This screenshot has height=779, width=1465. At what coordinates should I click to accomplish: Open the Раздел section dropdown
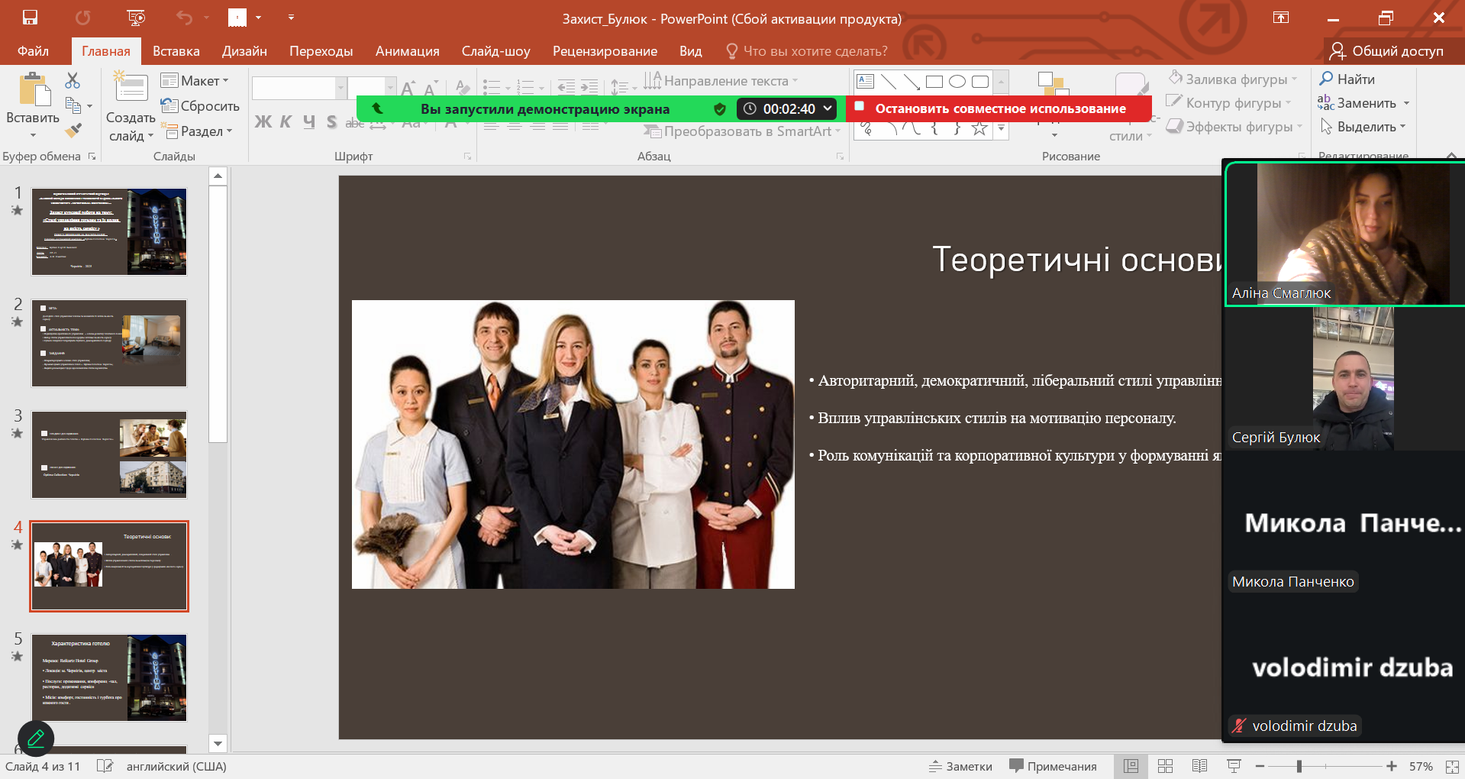point(197,131)
